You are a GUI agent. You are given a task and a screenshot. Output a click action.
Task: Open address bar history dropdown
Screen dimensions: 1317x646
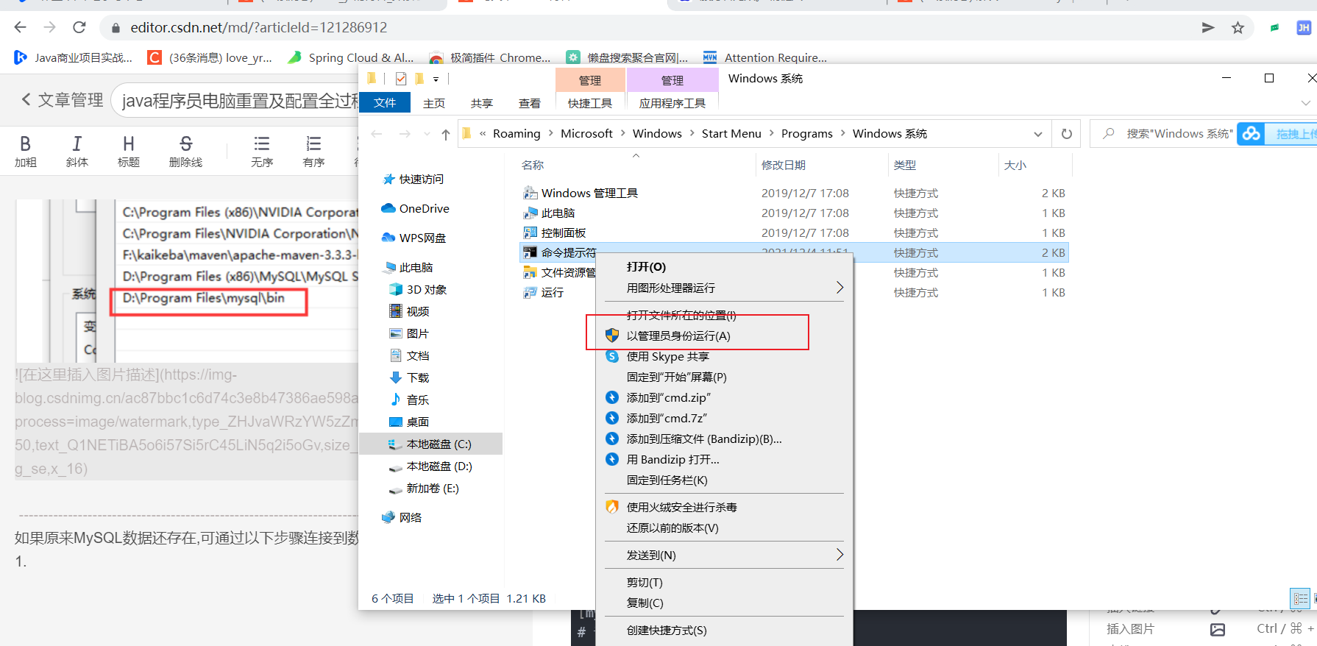click(1038, 134)
